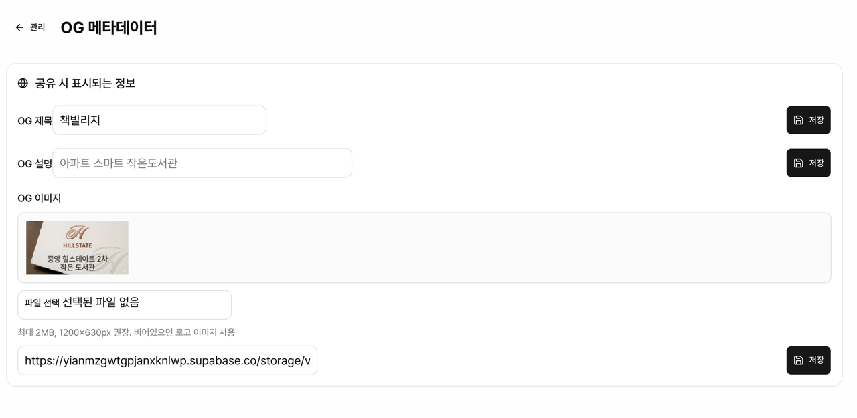Focus the supabase image URL field

[167, 360]
